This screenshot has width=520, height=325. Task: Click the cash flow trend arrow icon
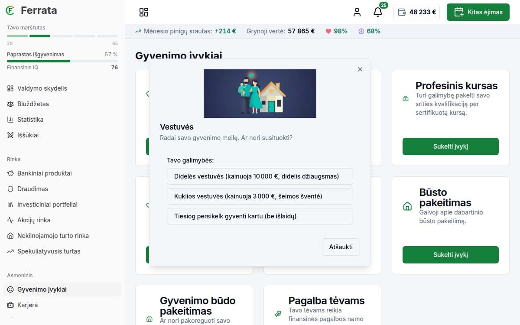point(138,31)
